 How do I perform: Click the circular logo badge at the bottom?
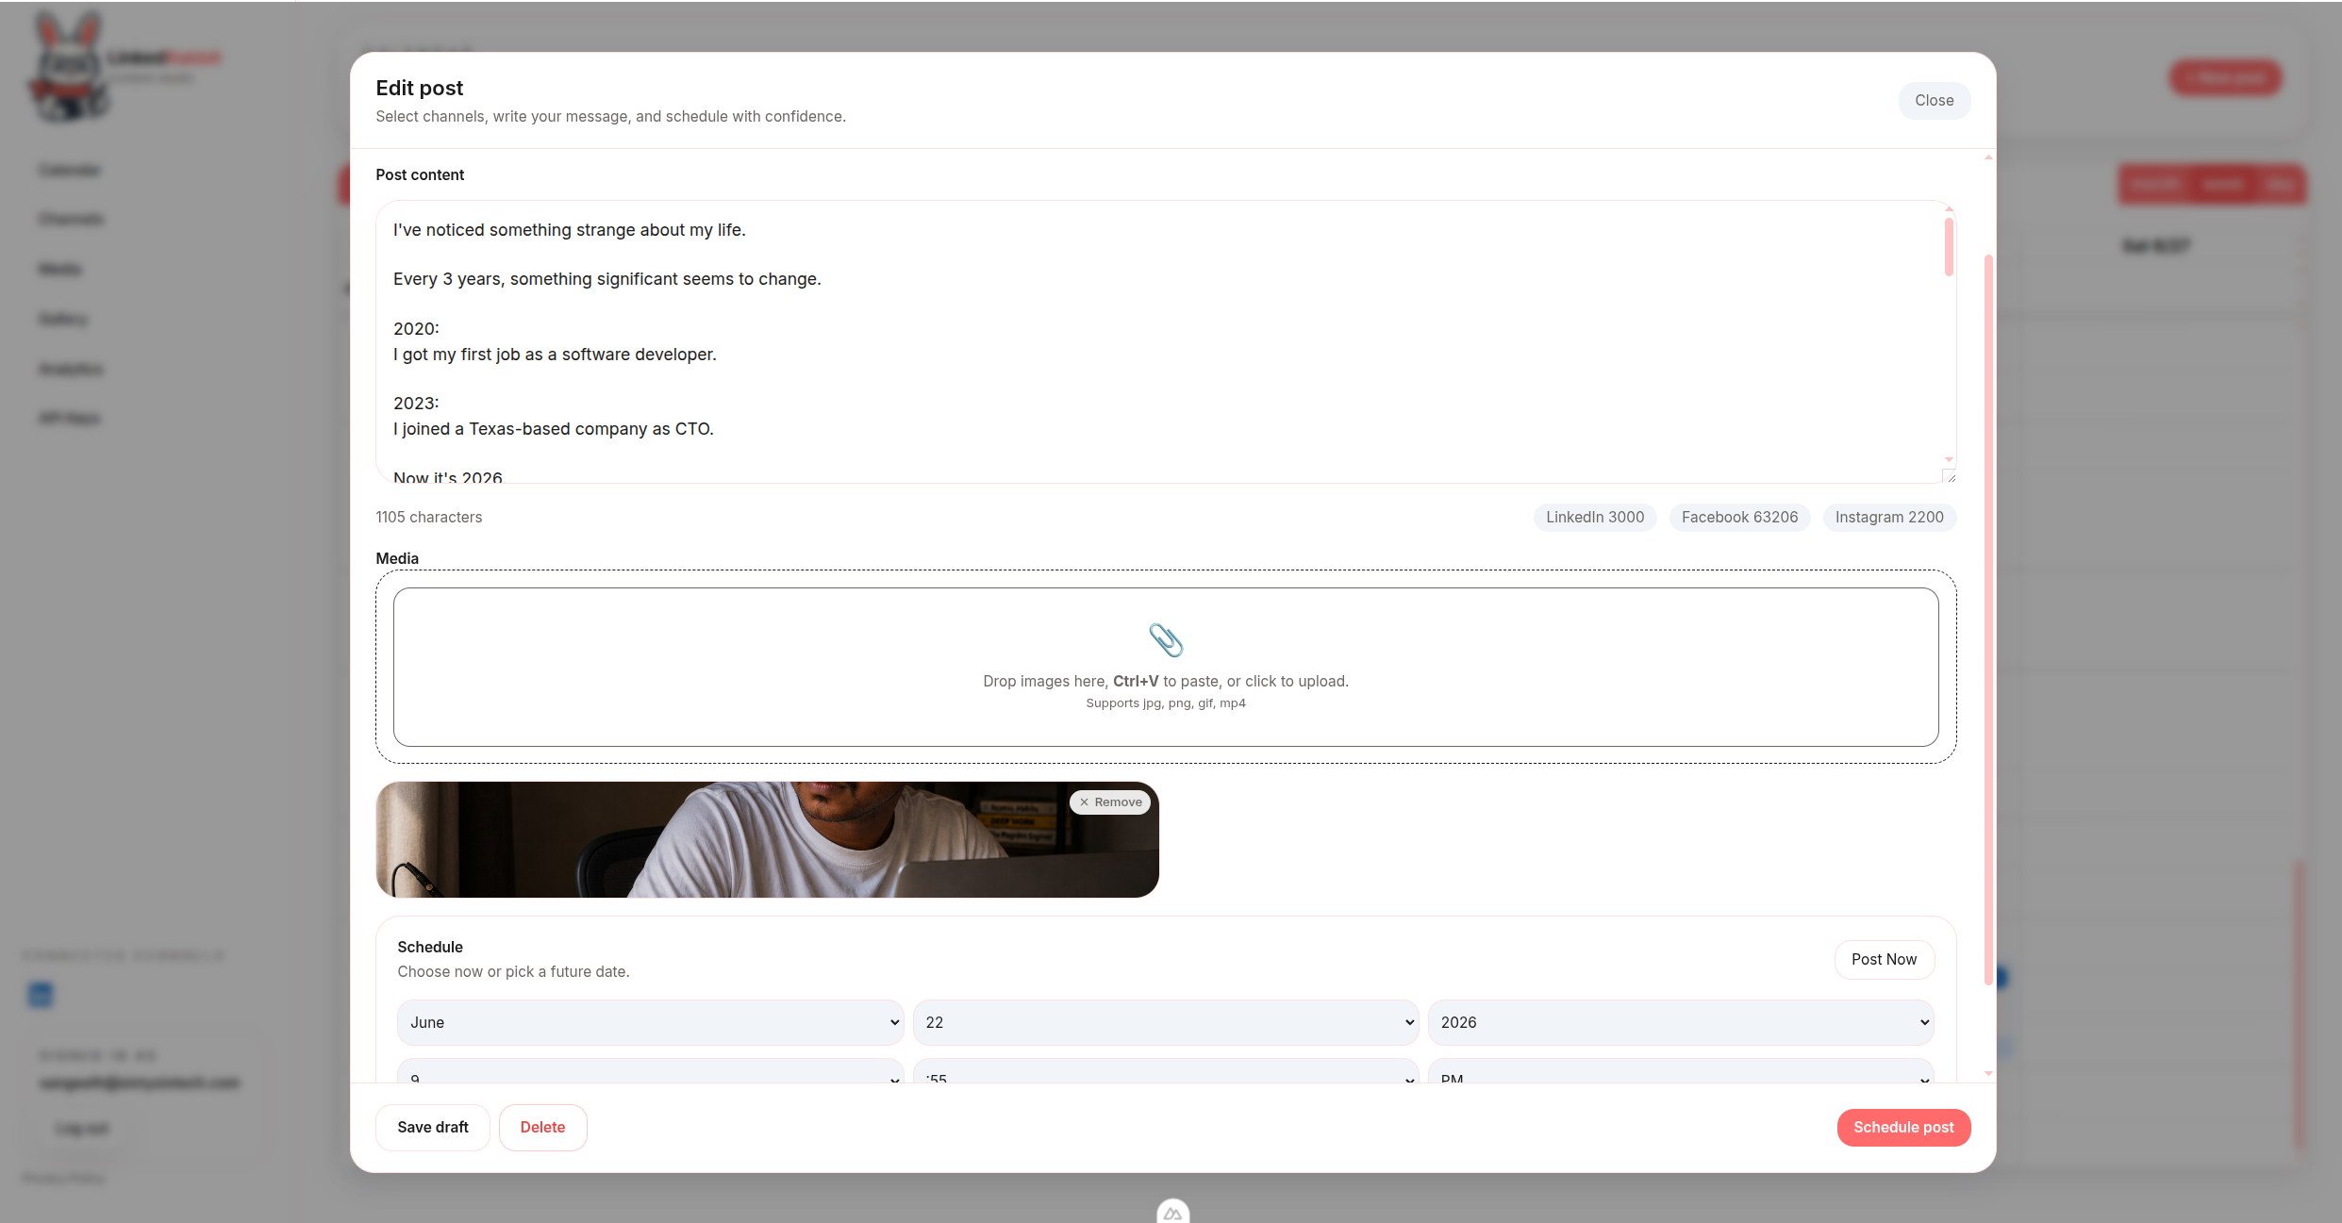coord(1172,1212)
